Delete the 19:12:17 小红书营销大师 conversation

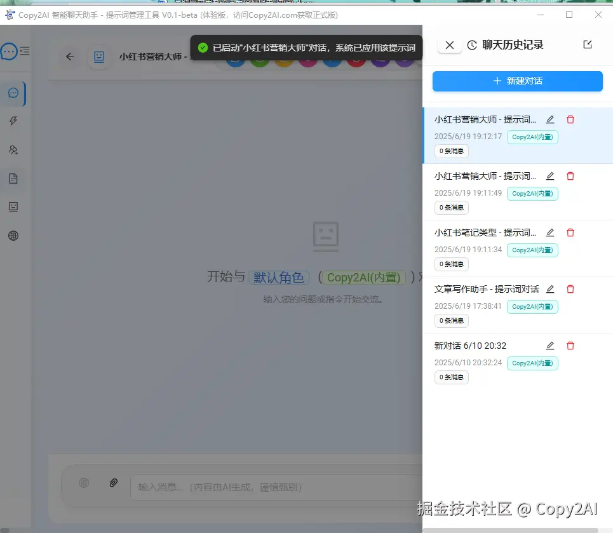point(570,119)
